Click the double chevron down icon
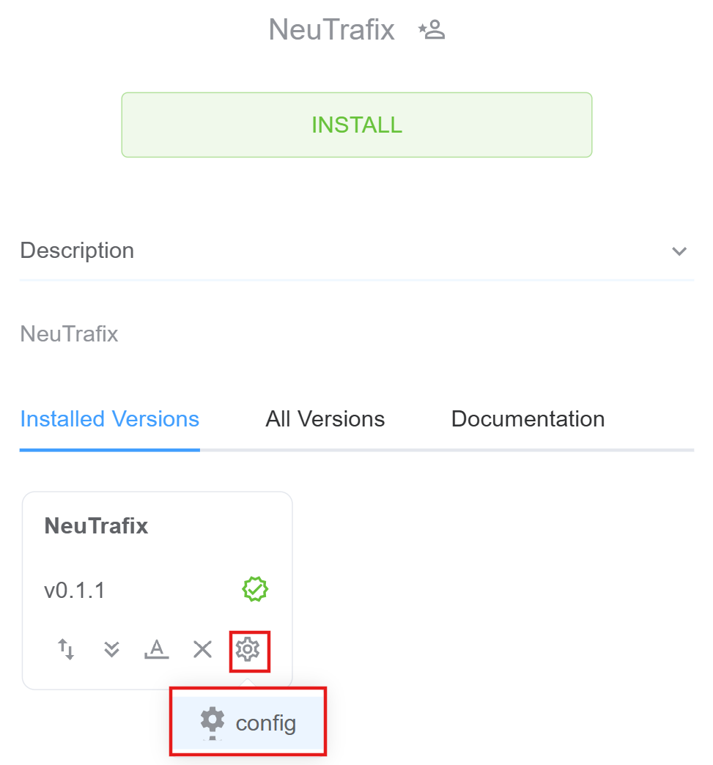This screenshot has width=713, height=765. click(x=111, y=649)
